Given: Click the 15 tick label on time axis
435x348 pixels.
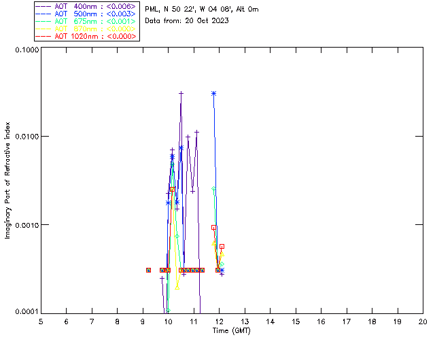Looking at the screenshot, I should (296, 321).
